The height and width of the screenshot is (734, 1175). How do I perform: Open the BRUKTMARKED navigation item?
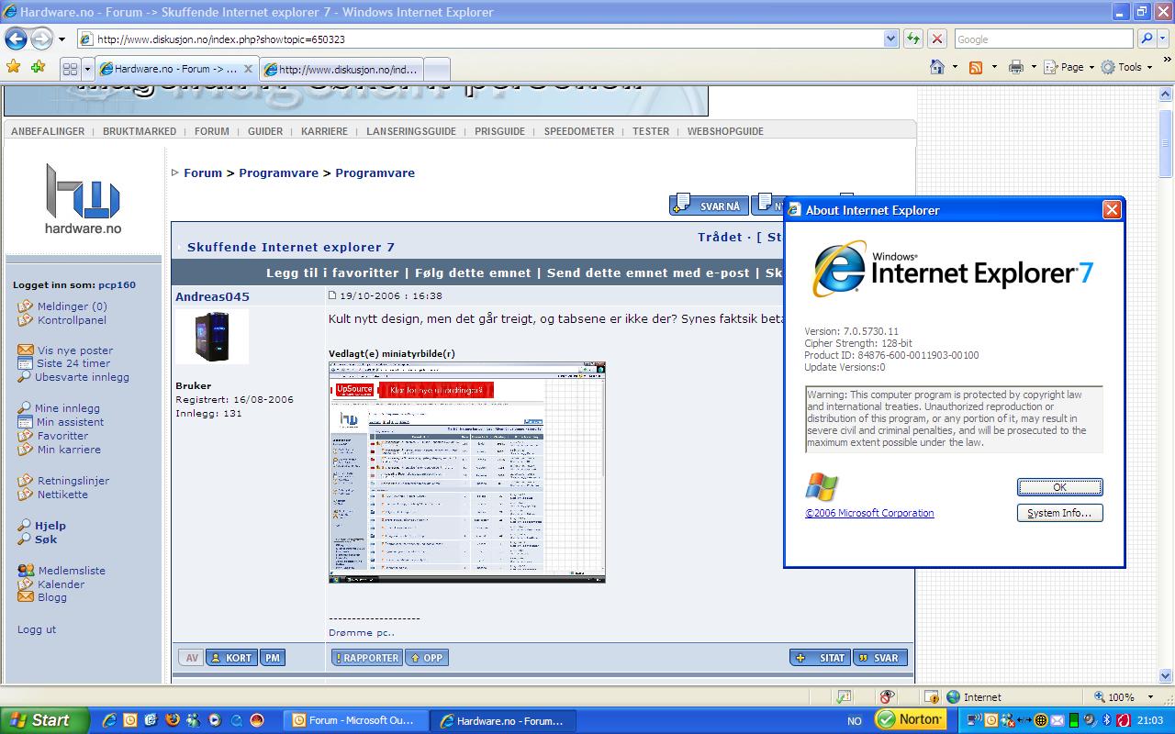point(140,131)
